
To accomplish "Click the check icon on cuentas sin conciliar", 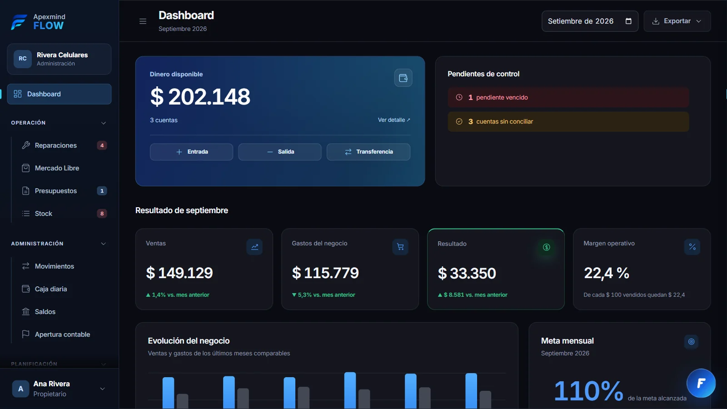I will point(459,121).
